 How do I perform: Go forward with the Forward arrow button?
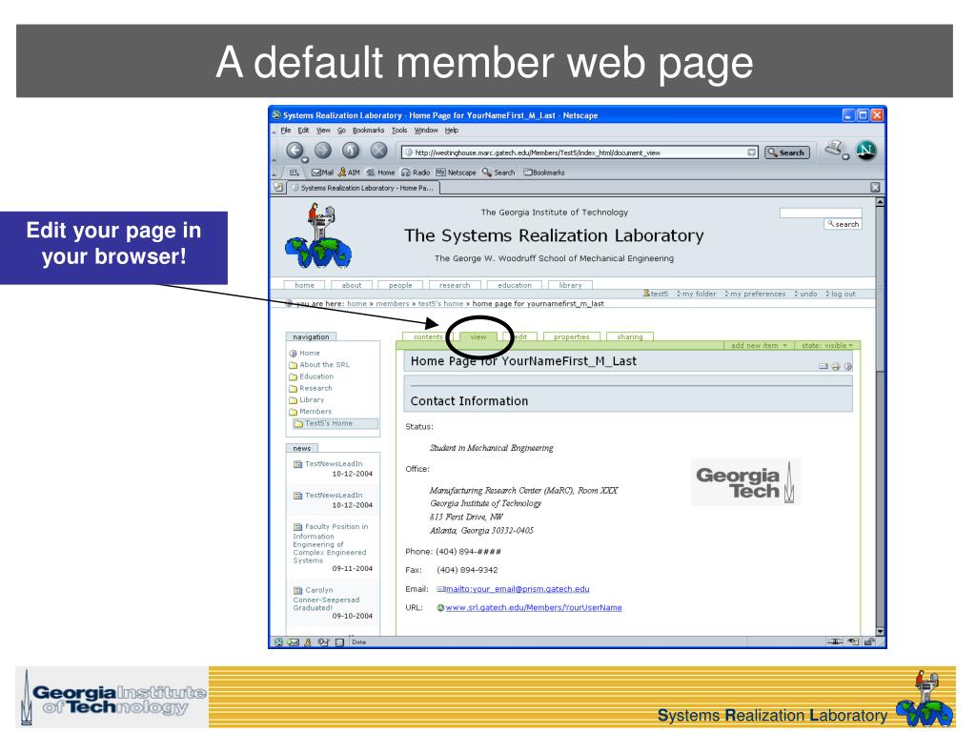(322, 150)
